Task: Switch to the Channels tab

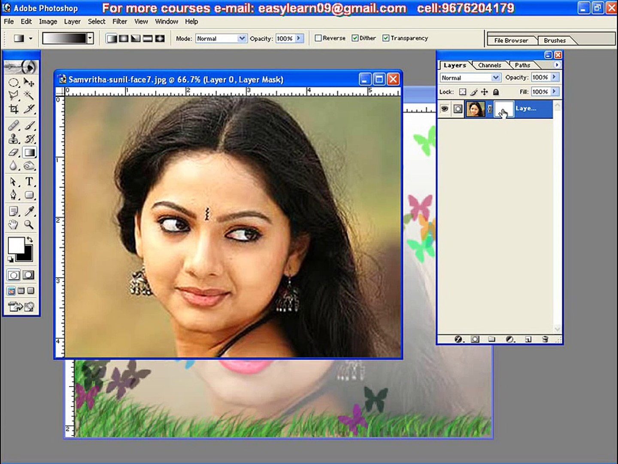Action: [490, 65]
